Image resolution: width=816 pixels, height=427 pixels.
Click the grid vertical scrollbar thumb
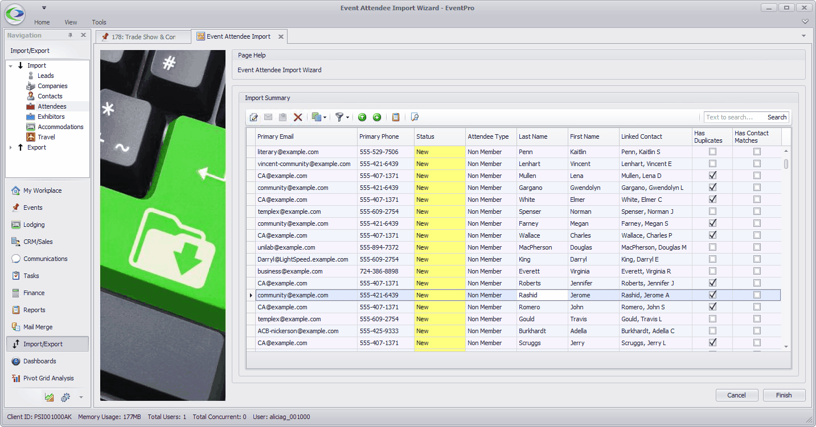coord(786,164)
